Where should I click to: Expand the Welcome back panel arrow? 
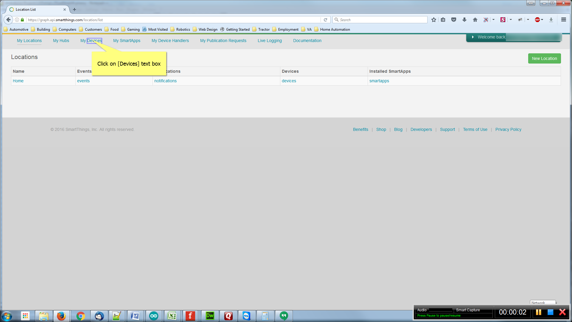pos(473,37)
